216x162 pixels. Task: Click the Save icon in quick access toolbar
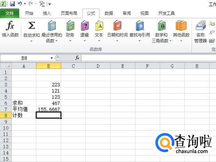[12, 4]
